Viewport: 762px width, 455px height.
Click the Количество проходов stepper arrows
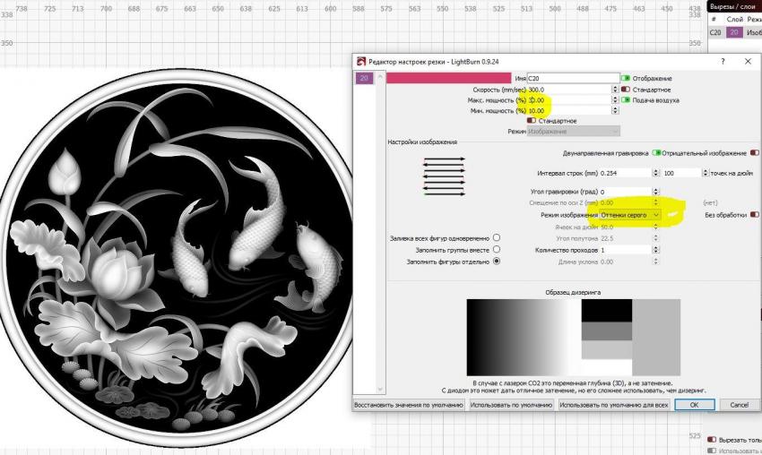pos(656,250)
